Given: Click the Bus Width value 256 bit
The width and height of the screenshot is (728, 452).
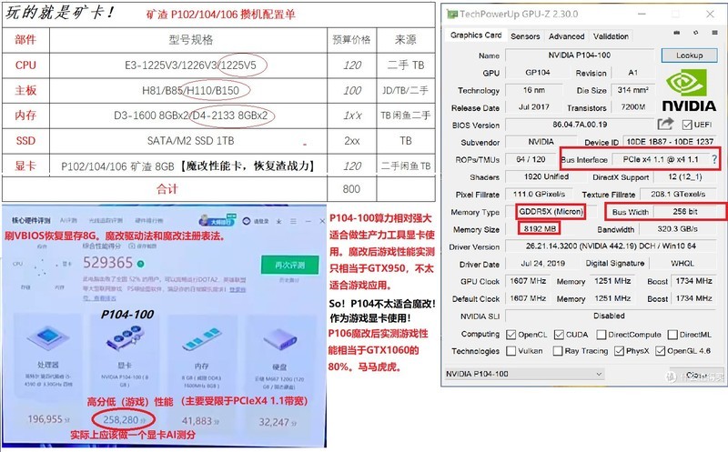Looking at the screenshot, I should click(x=685, y=212).
